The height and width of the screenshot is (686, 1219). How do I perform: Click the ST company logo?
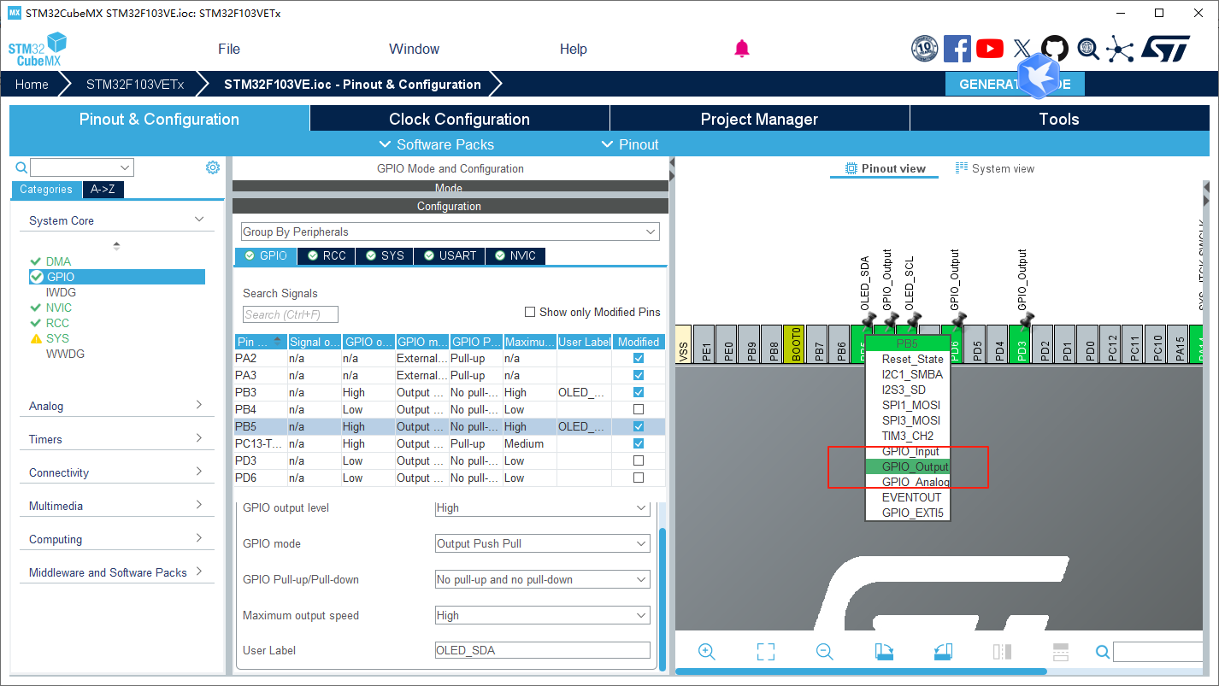tap(1165, 49)
